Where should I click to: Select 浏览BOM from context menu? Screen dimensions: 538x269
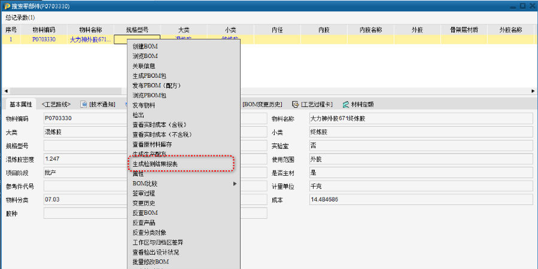145,56
